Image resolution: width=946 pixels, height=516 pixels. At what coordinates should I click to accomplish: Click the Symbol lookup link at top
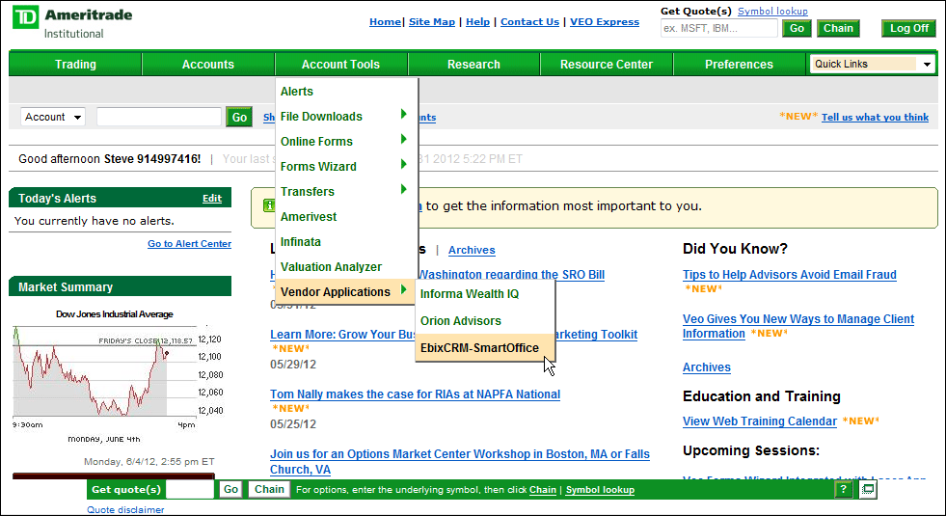(772, 11)
